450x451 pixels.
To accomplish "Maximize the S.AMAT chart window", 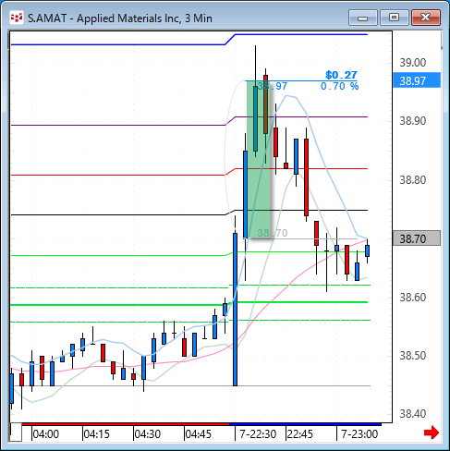I will [x=394, y=18].
